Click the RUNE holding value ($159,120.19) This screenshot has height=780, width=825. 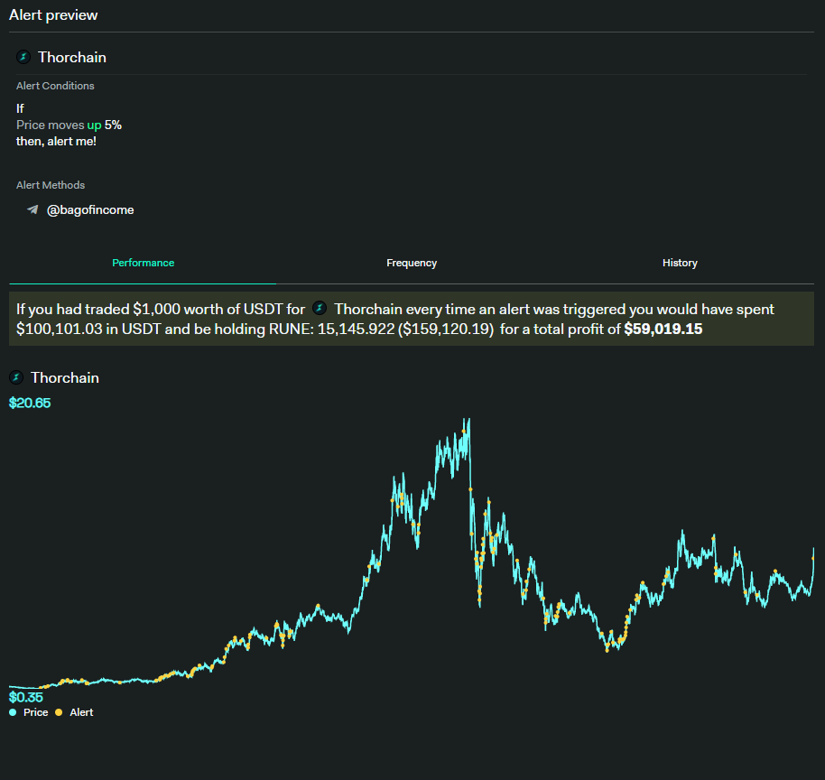(x=446, y=329)
